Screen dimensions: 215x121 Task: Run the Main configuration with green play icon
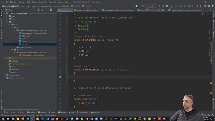click(x=160, y=6)
